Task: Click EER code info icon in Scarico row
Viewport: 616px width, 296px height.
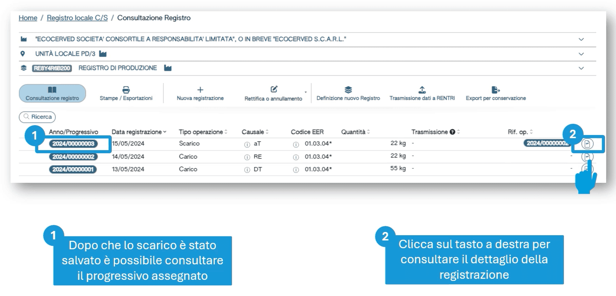Action: tap(296, 144)
